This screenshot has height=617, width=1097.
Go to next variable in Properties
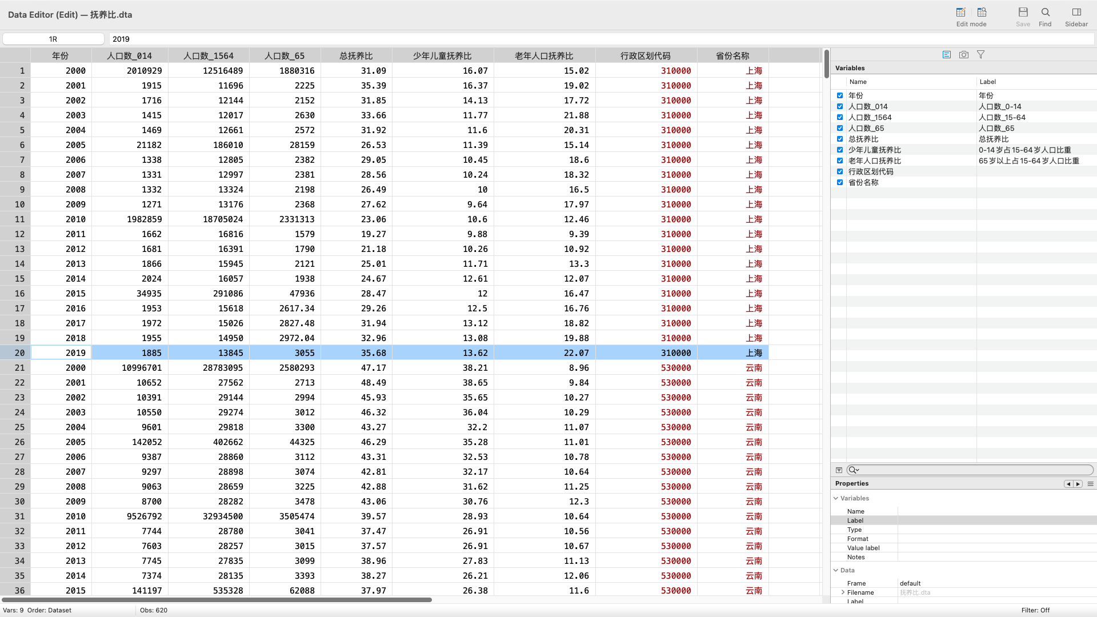coord(1078,484)
